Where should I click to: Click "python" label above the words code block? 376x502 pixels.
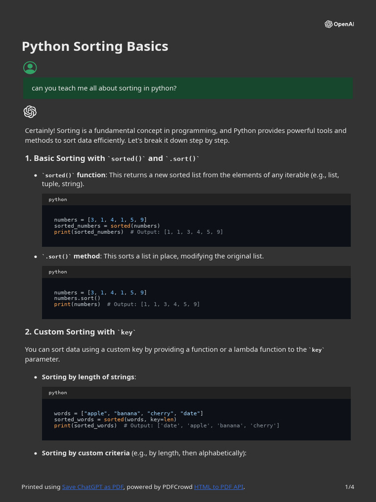point(58,393)
